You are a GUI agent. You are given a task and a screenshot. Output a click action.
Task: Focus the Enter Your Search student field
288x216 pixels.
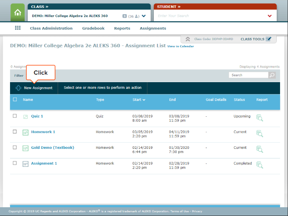tap(211, 16)
